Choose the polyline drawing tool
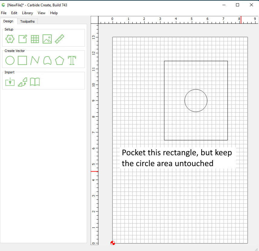 point(35,60)
